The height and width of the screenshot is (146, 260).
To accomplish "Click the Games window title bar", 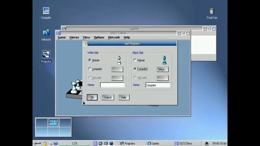I will click(134, 28).
